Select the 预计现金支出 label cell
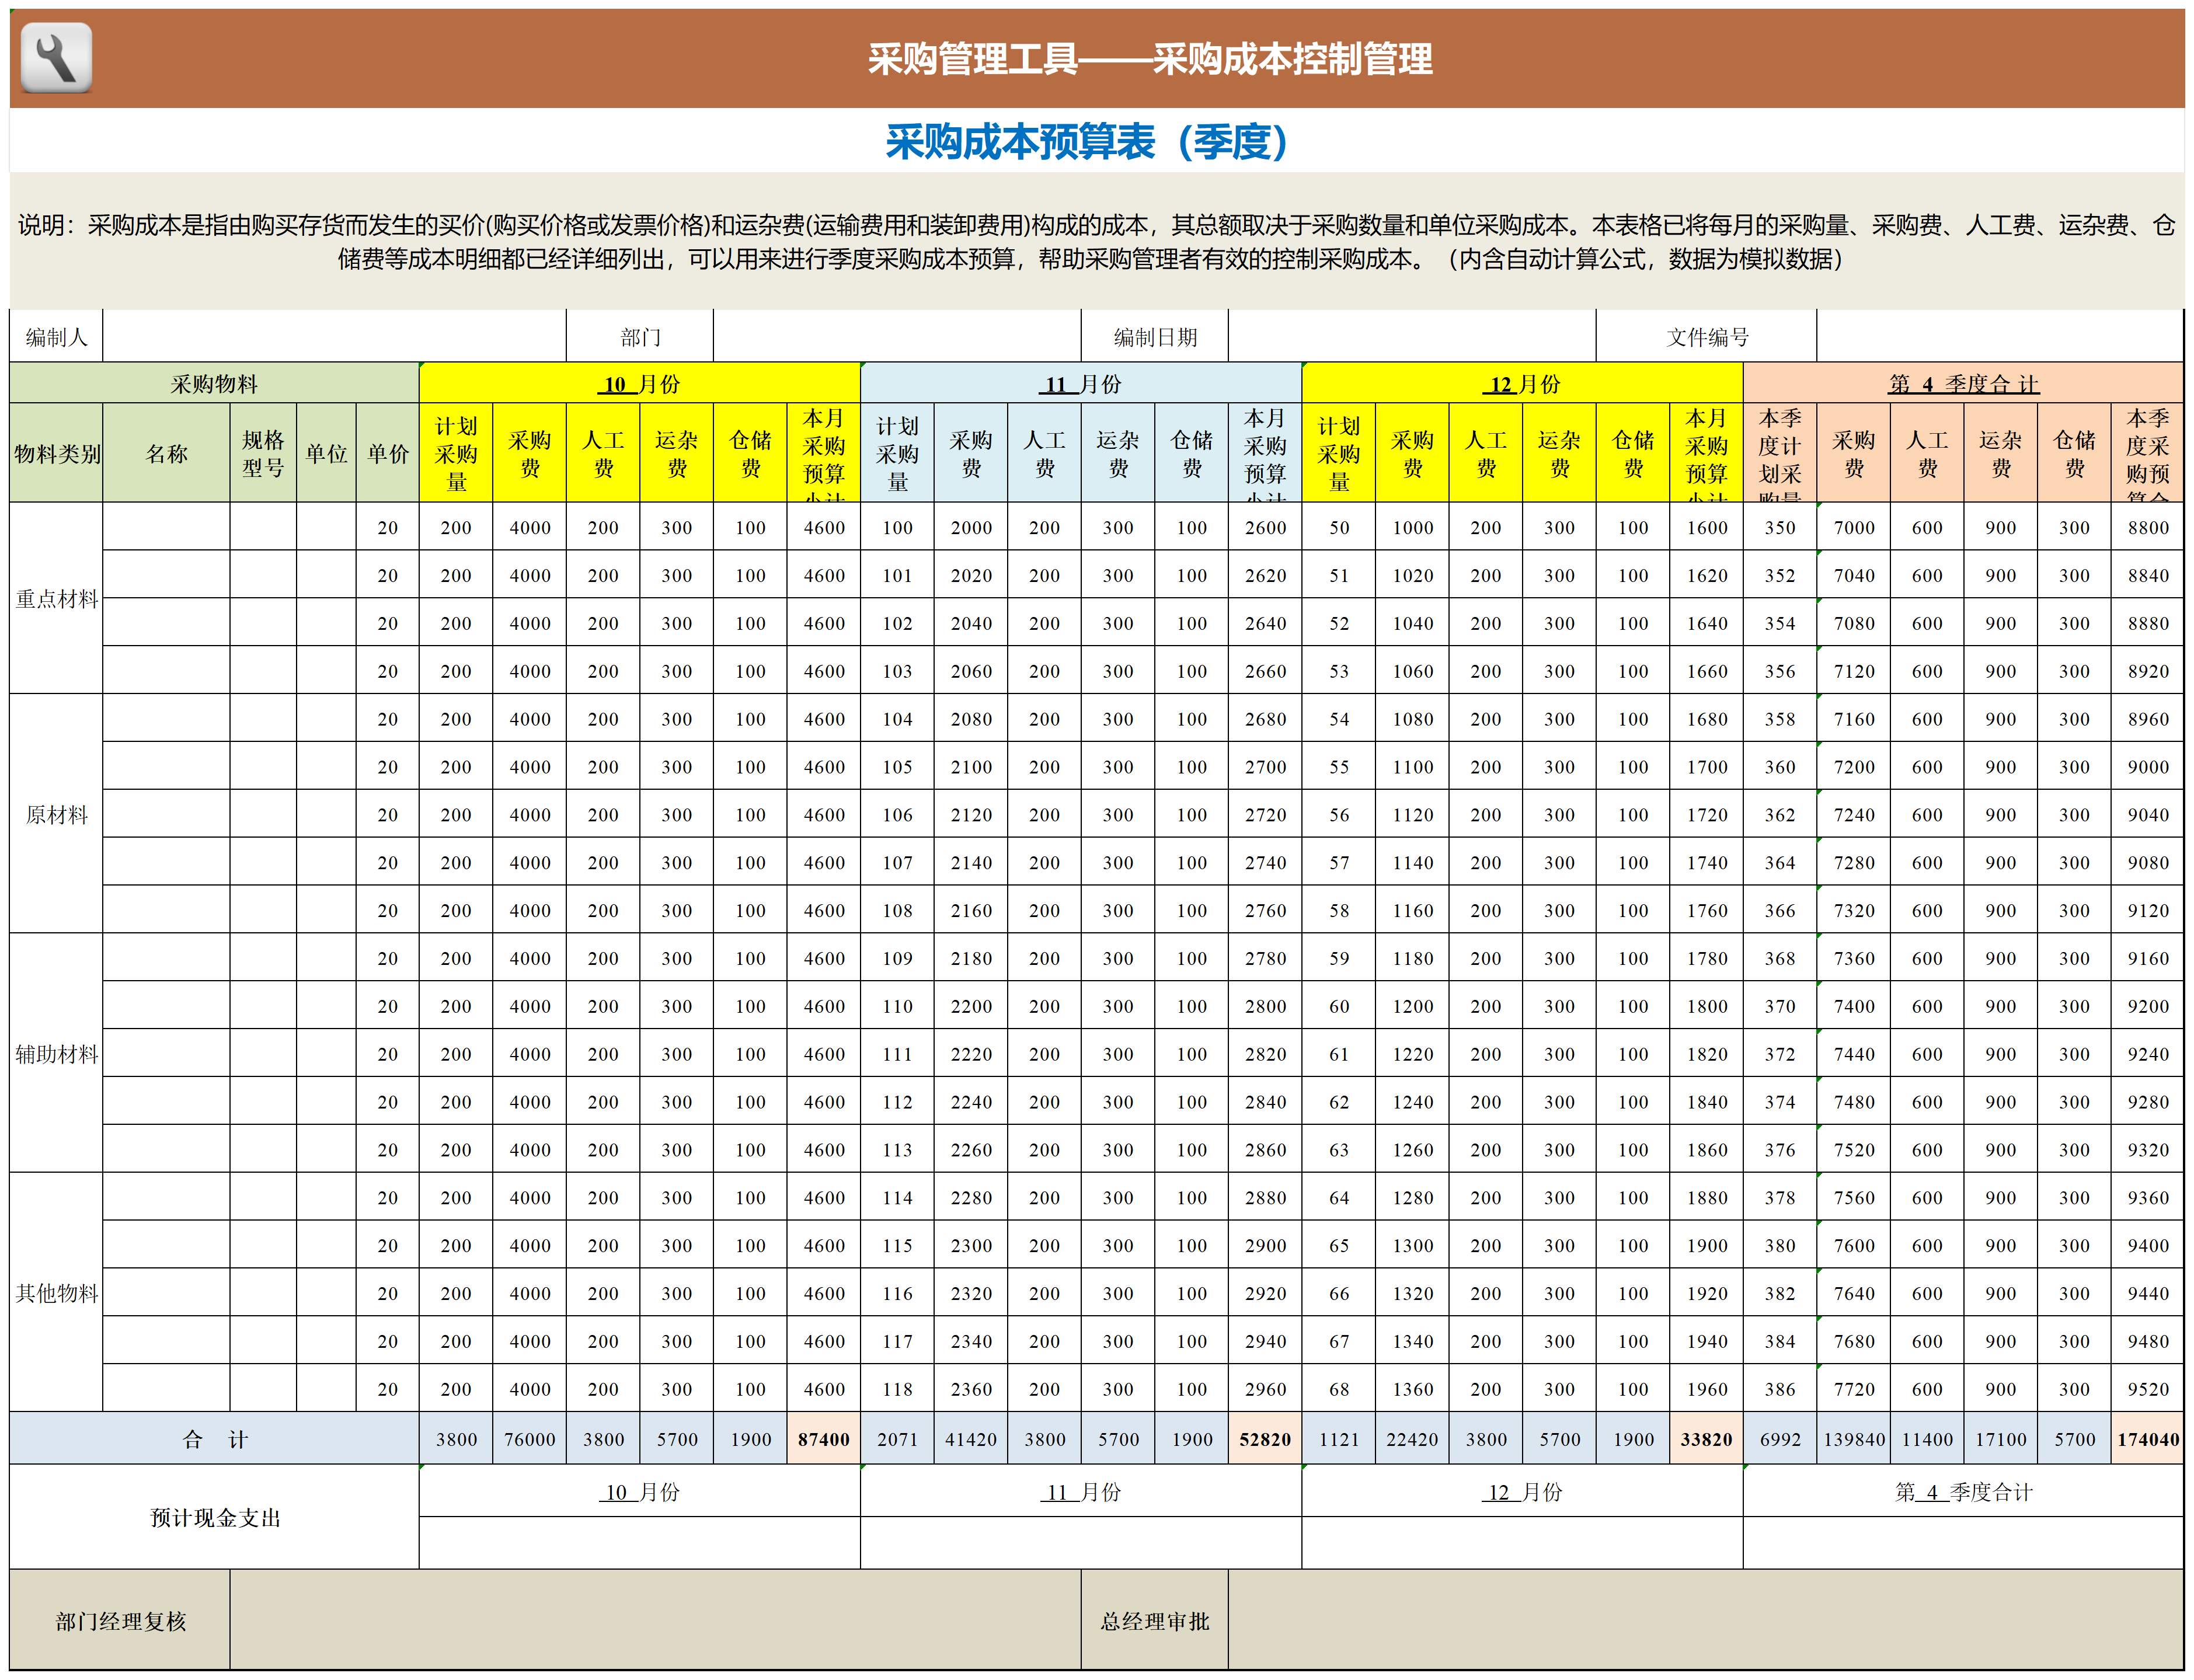Screen dimensions: 2194x1680 214,1516
